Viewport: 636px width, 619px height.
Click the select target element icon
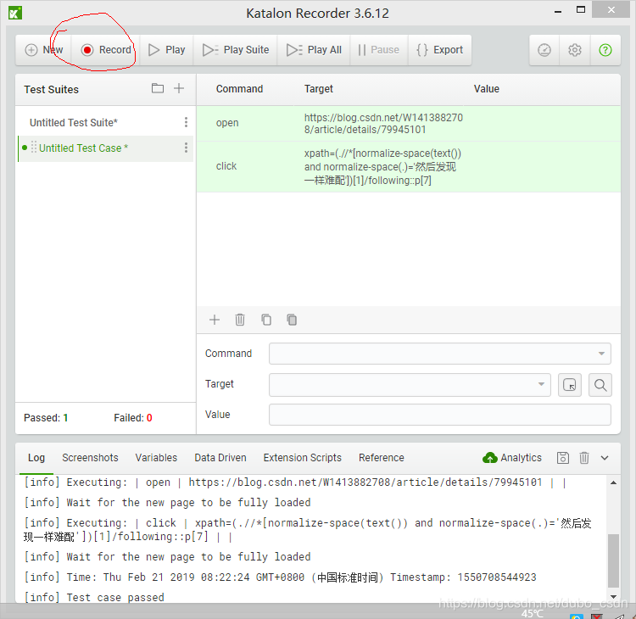click(x=570, y=384)
